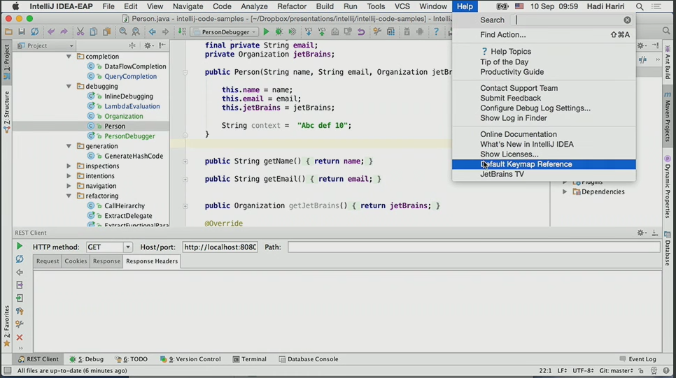Click the Git: master branch status widget

tap(616, 371)
